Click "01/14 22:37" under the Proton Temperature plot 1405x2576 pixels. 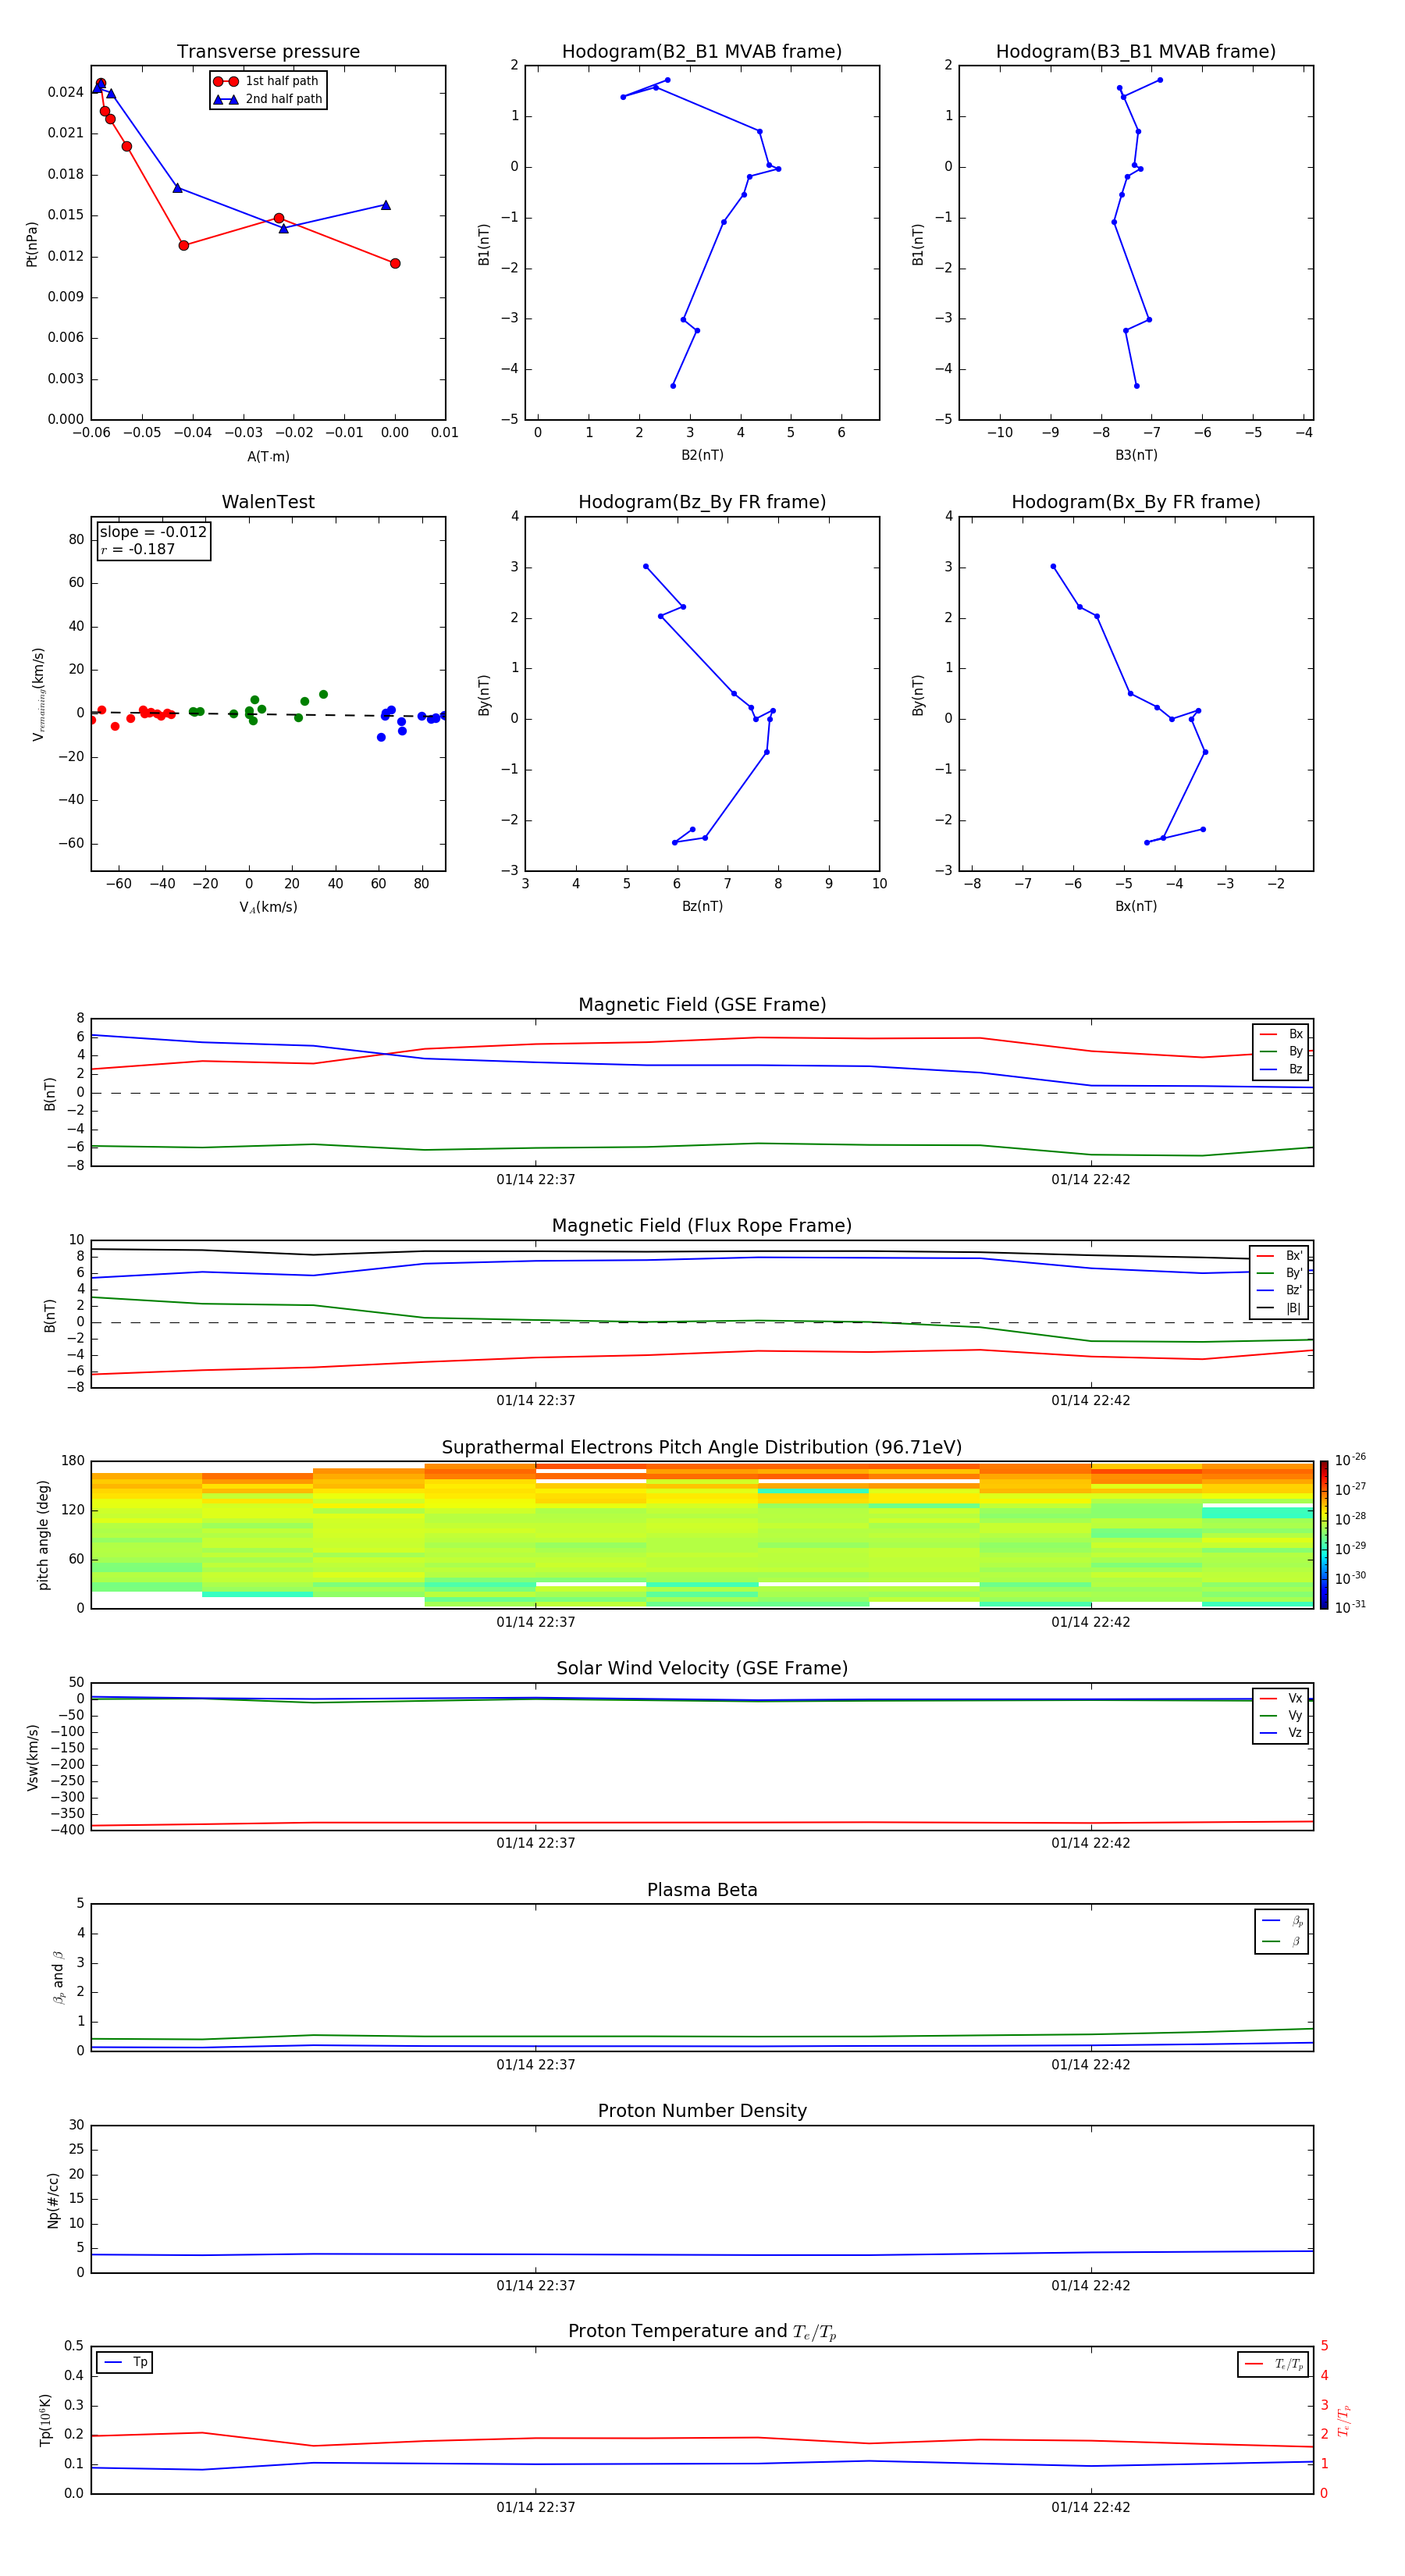(x=536, y=2507)
